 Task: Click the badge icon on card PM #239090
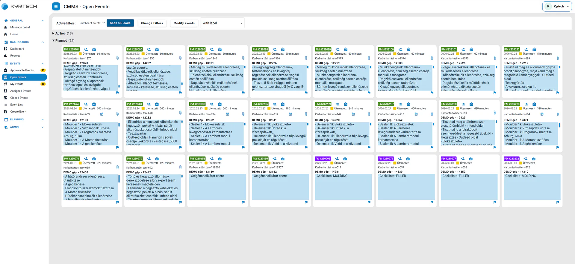coord(157,50)
